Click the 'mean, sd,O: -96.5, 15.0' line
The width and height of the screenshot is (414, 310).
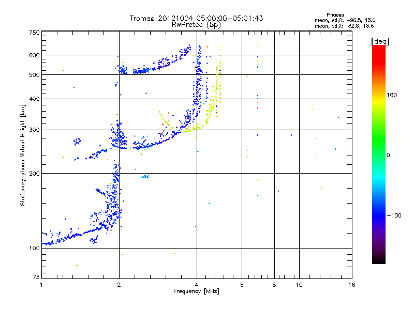point(345,20)
